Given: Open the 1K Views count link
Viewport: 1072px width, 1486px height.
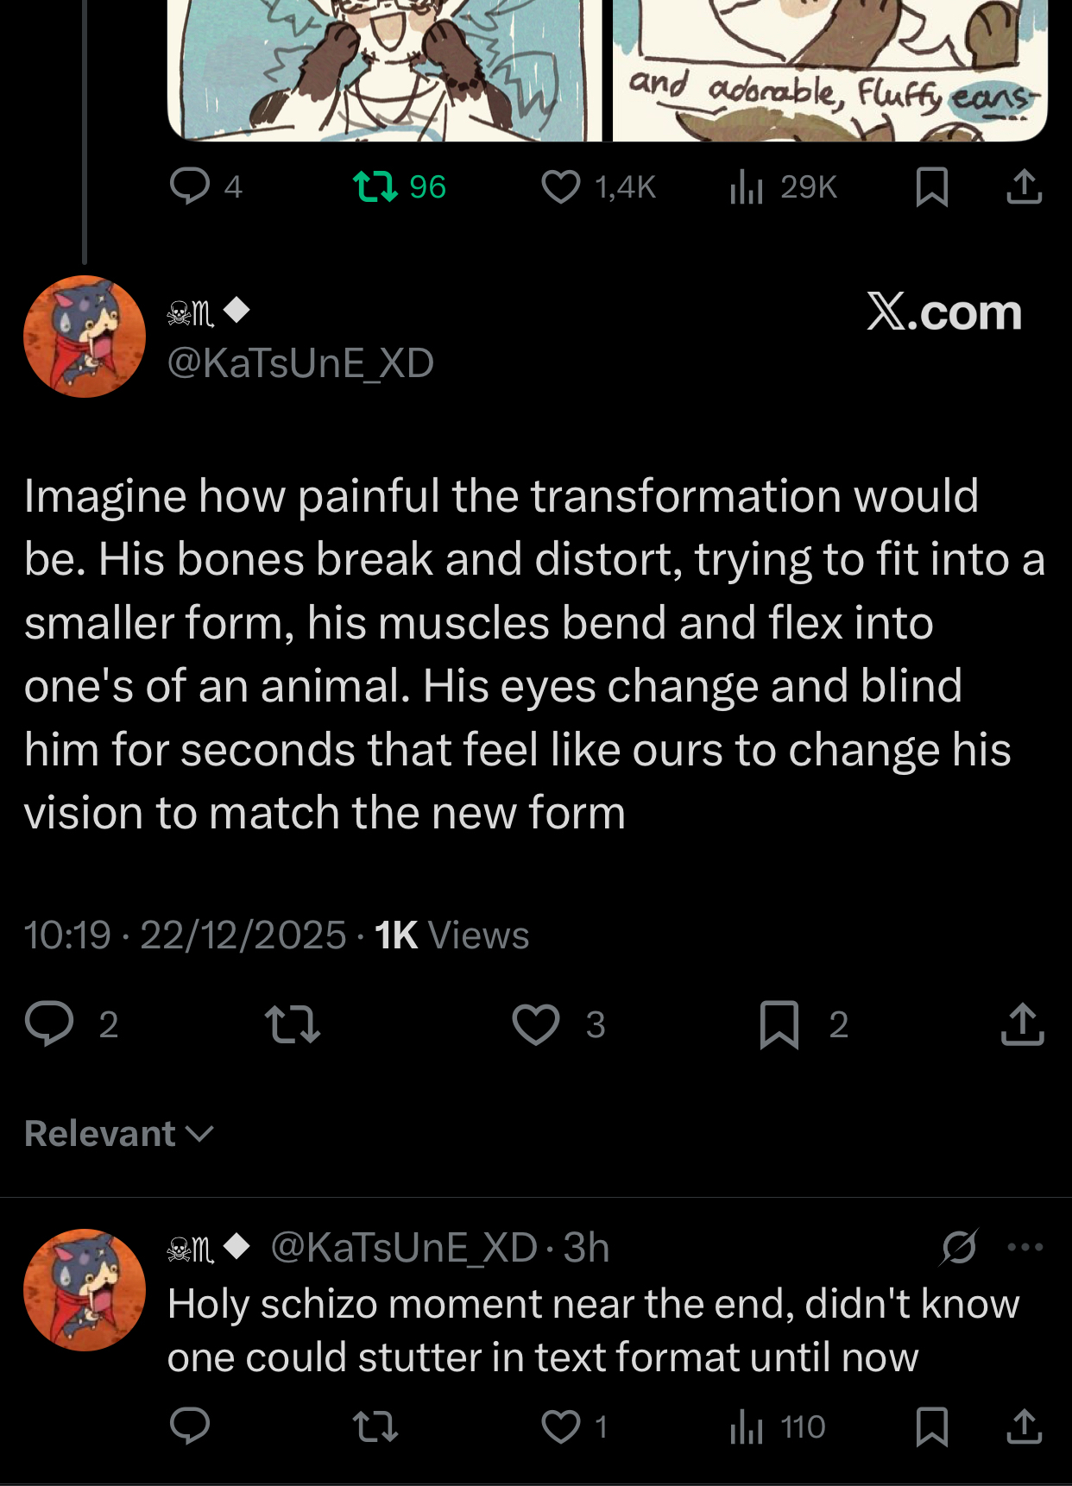Looking at the screenshot, I should [x=451, y=935].
